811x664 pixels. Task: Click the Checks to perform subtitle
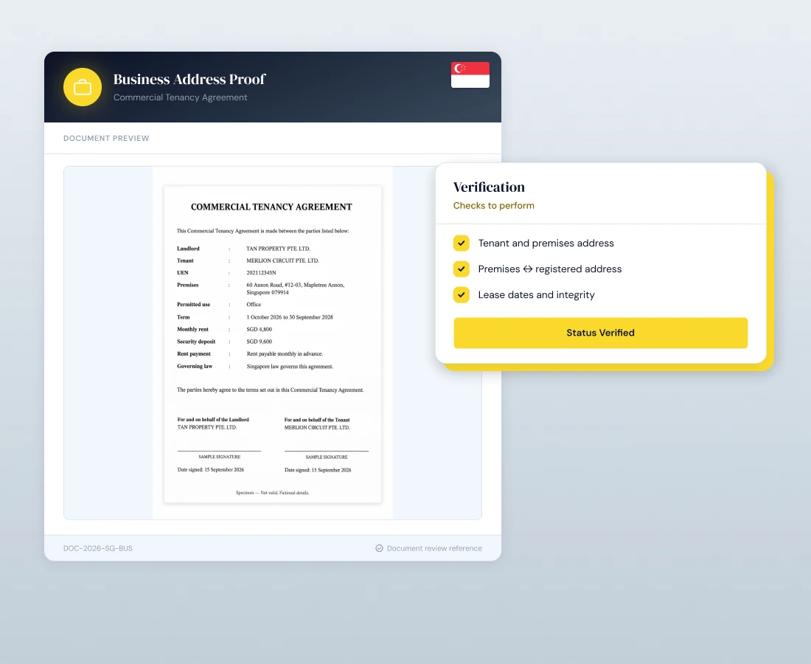[x=493, y=205]
